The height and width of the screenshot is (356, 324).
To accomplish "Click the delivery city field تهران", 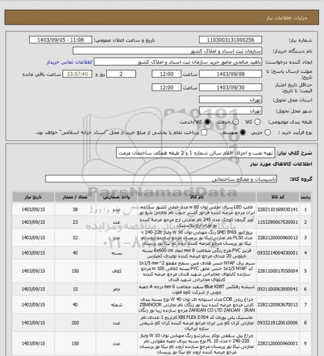I will [231, 111].
